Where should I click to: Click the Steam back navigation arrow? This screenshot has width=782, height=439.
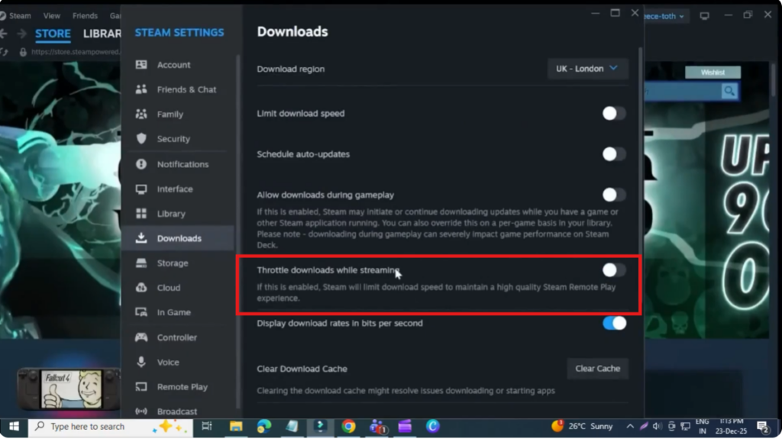pos(4,34)
